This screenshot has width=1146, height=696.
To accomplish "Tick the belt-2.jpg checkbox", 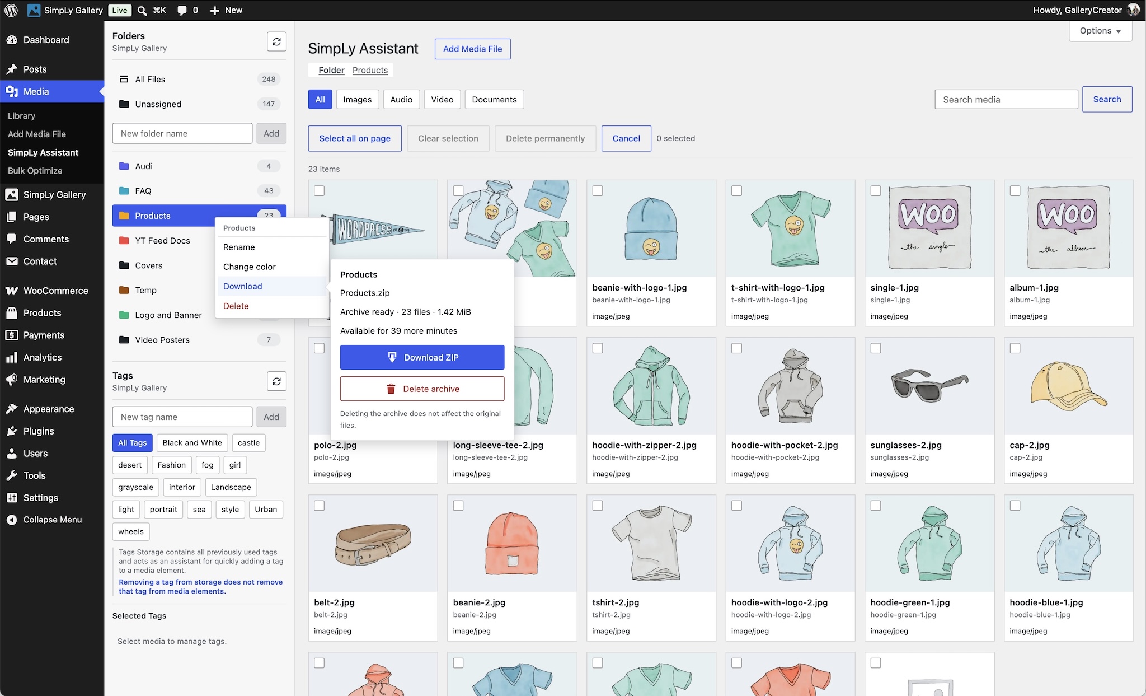I will pos(319,506).
